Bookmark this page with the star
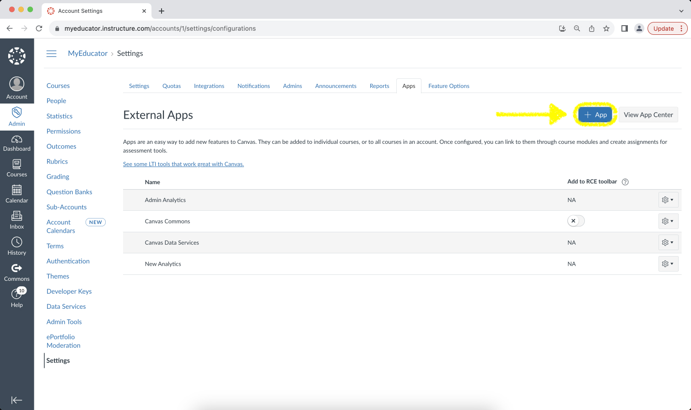This screenshot has width=691, height=410. tap(606, 28)
